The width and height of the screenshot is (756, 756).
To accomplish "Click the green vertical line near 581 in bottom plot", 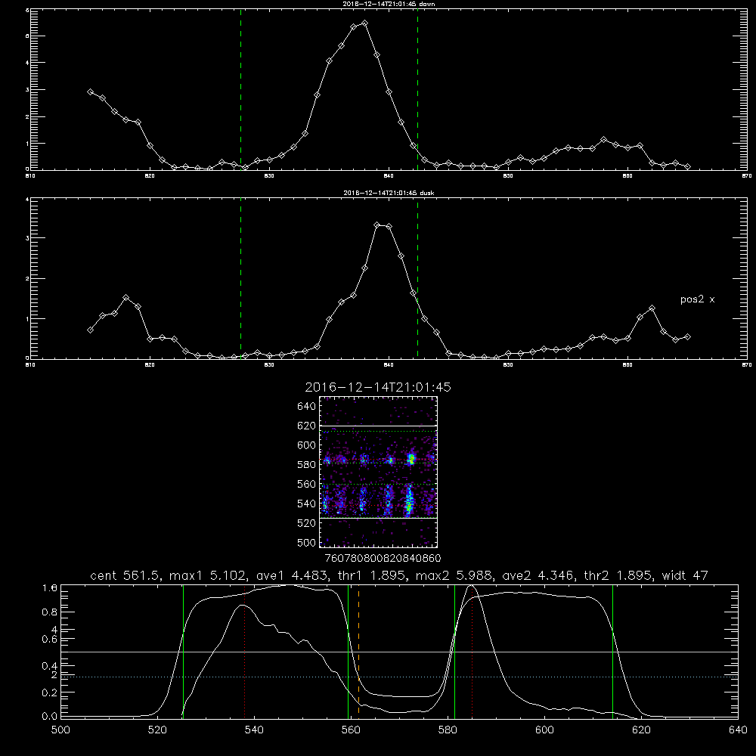I will tap(454, 651).
